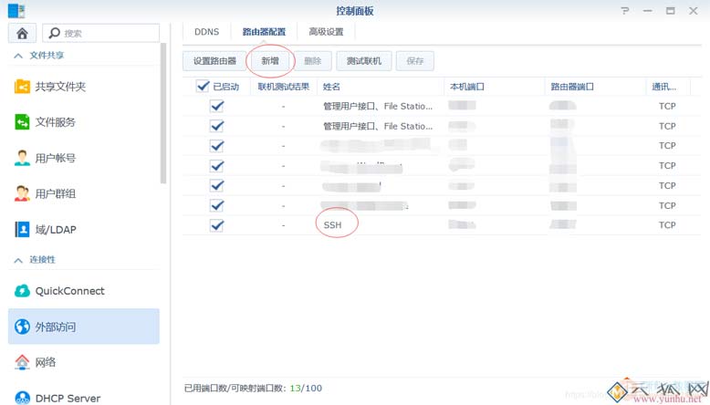Screen dimensions: 710x405
Task: Sort by 路由器端口 column header
Action: 595,87
